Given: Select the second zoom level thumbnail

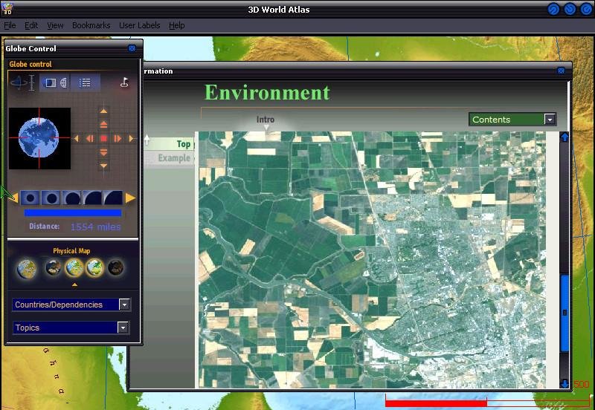Looking at the screenshot, I should (51, 198).
